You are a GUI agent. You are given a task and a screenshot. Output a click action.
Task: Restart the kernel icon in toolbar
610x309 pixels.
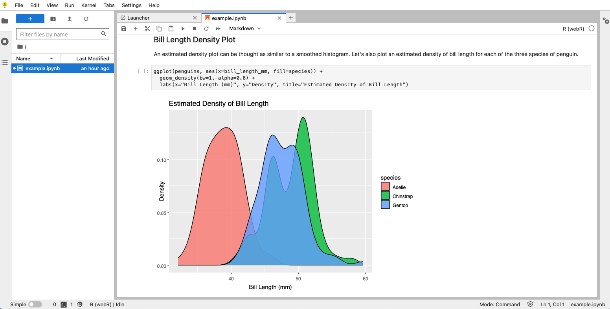(206, 29)
